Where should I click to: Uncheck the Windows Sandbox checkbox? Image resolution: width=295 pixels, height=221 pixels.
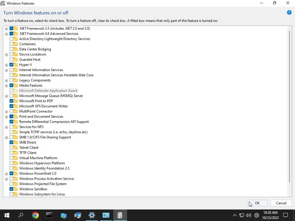point(11,189)
